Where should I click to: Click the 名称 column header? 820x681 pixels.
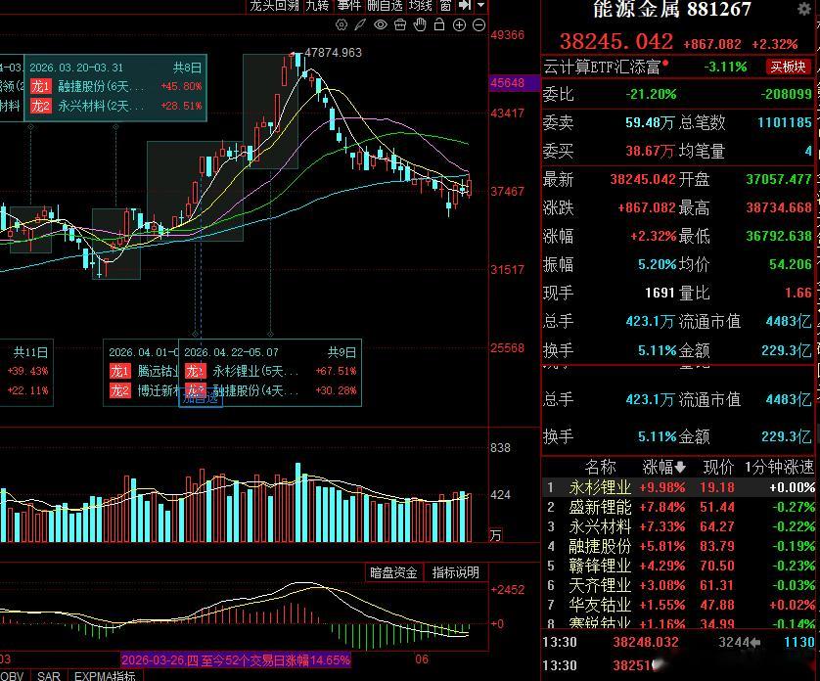pos(600,467)
